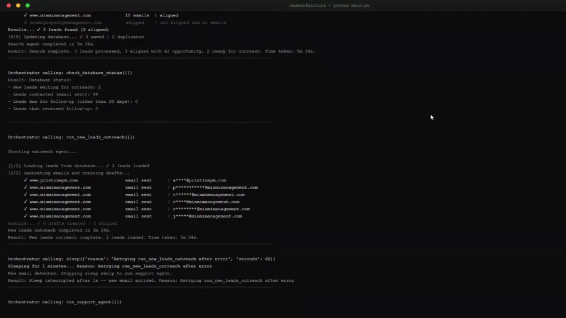Select the 'Orchestrator calling: sleep(...)' line
Screen dimensions: 566x318
click(x=141, y=259)
